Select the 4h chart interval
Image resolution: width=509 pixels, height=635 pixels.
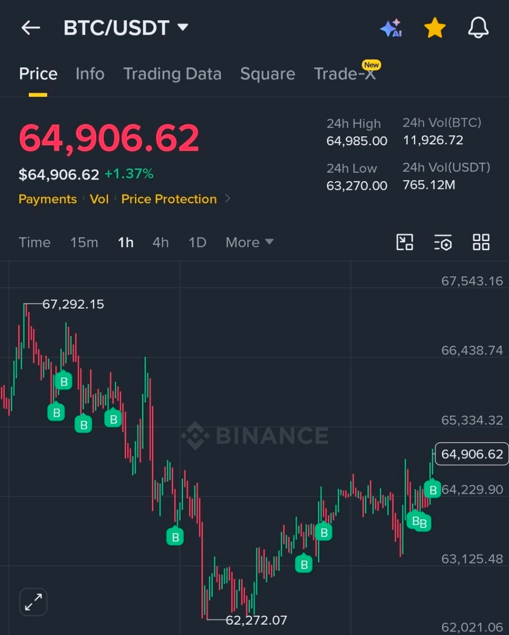click(x=161, y=242)
